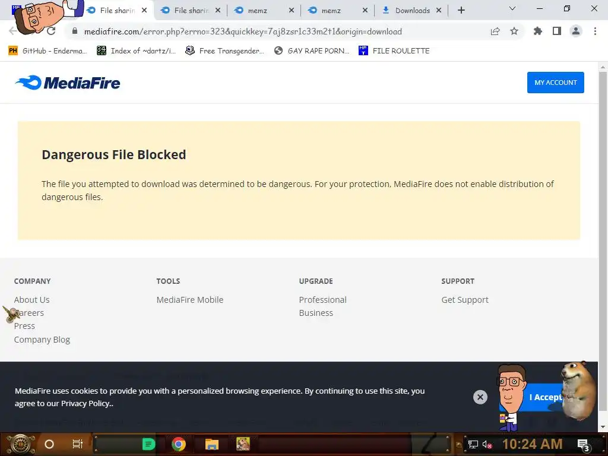Image resolution: width=608 pixels, height=456 pixels.
Task: Open the hamster box app on taskbar
Action: [x=243, y=444]
